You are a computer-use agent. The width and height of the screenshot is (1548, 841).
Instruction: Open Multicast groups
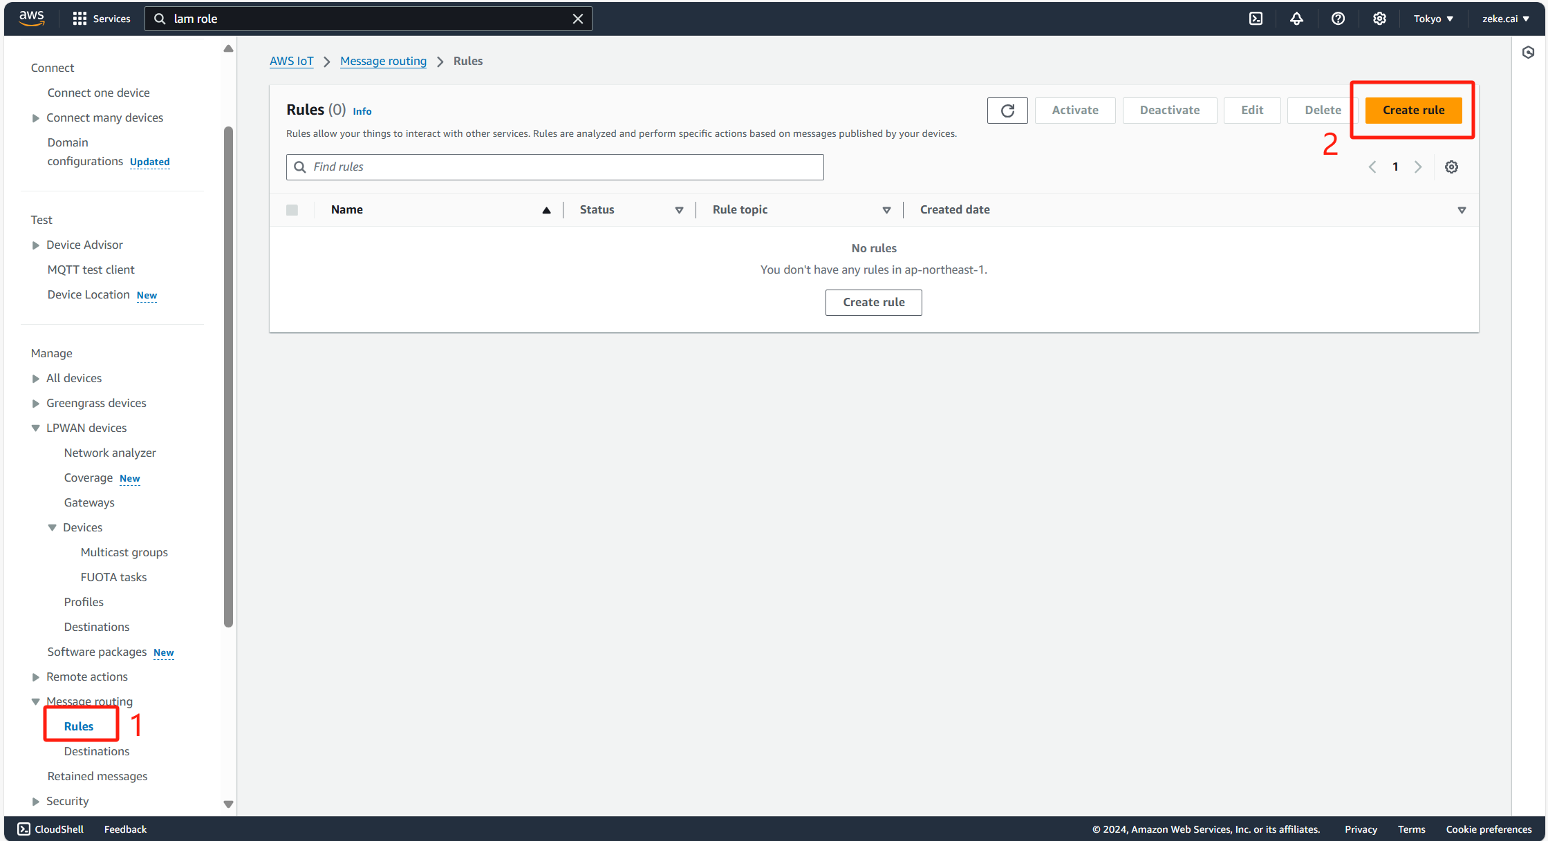[x=124, y=552]
